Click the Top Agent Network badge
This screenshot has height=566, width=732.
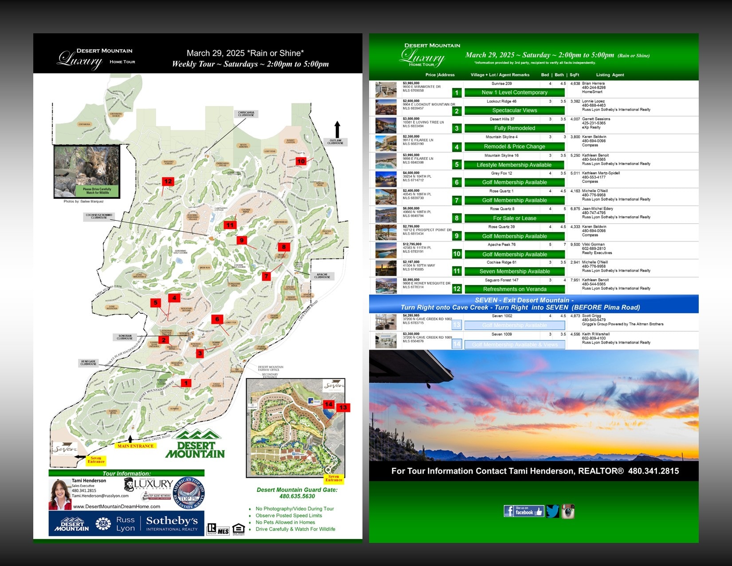pyautogui.click(x=156, y=497)
